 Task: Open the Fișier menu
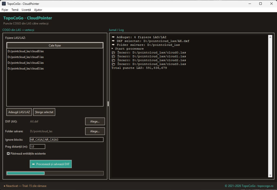tap(5, 10)
